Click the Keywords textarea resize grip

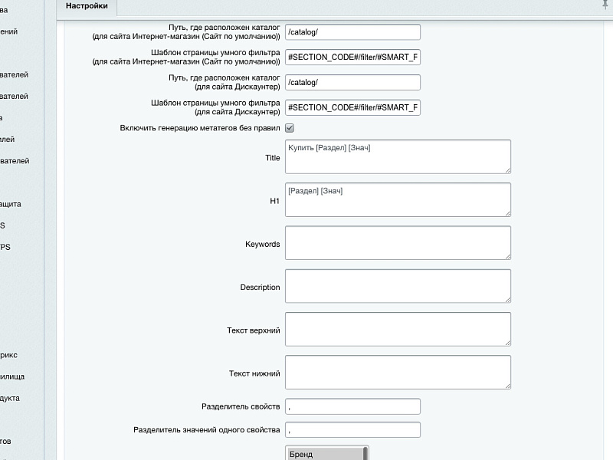pyautogui.click(x=506, y=255)
